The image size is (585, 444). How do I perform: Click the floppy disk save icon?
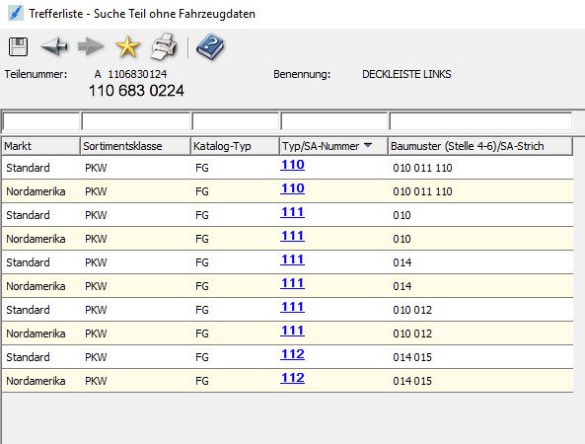18,47
